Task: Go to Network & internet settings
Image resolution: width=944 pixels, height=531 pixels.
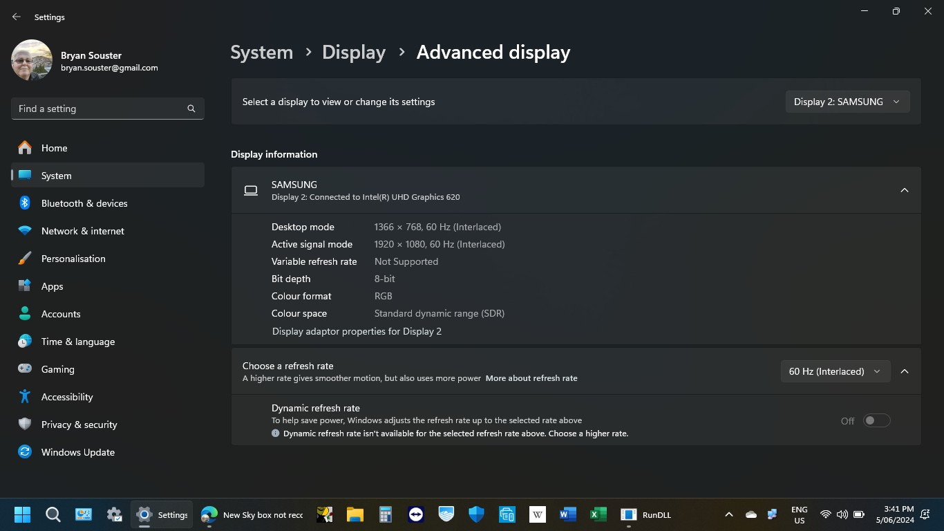Action: pyautogui.click(x=108, y=231)
